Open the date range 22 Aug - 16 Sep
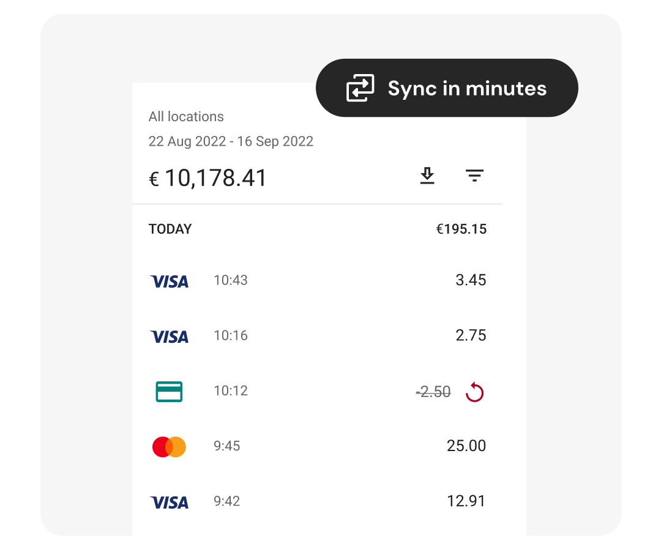Viewport: 661px width, 549px height. (231, 141)
